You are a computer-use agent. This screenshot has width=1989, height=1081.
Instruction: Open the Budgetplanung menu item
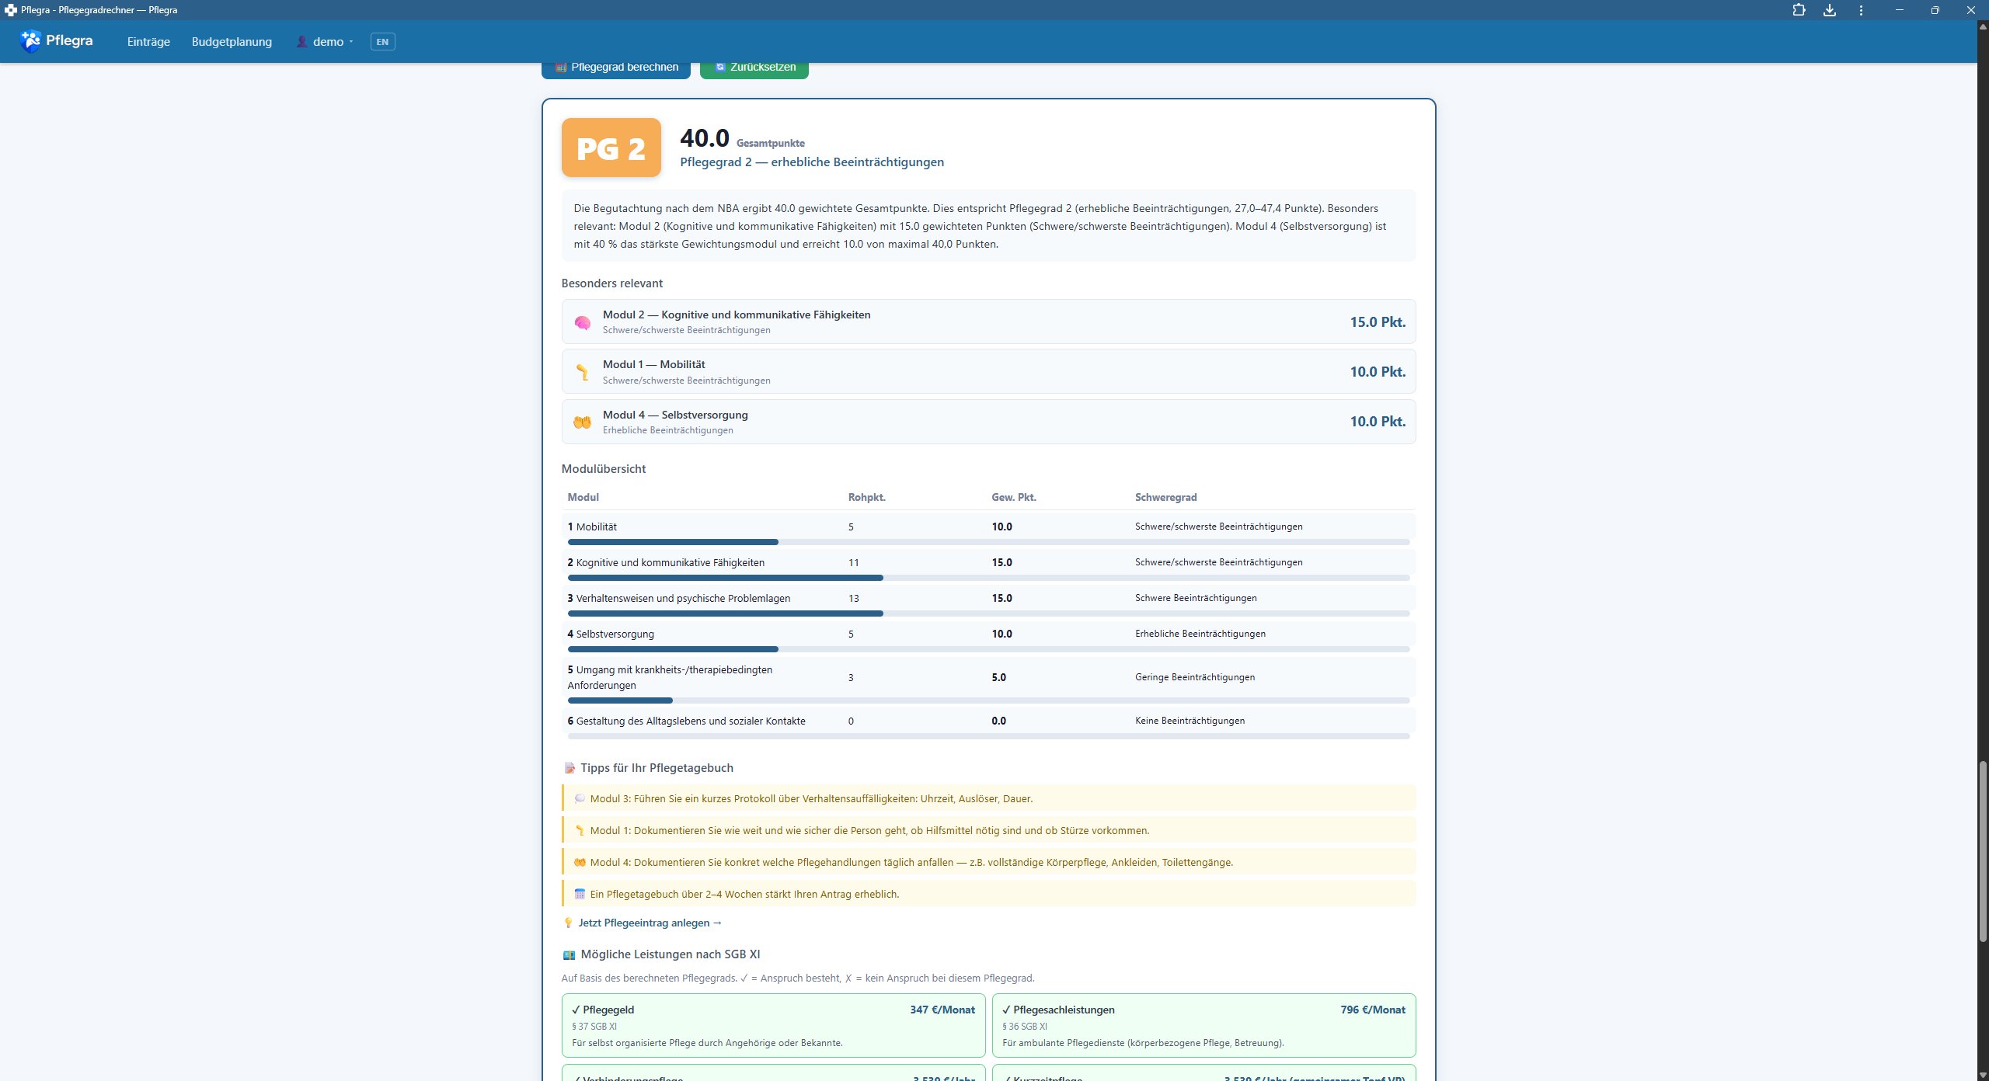(232, 42)
